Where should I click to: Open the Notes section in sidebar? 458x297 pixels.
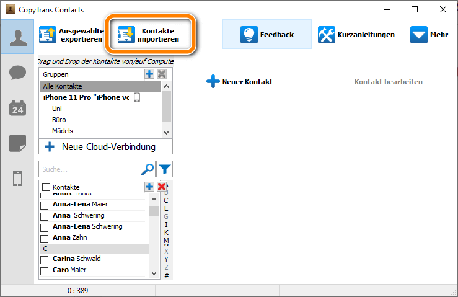pos(17,143)
